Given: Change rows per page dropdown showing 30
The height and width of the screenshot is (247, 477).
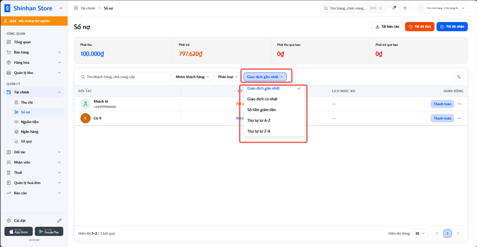Looking at the screenshot, I should coord(420,234).
